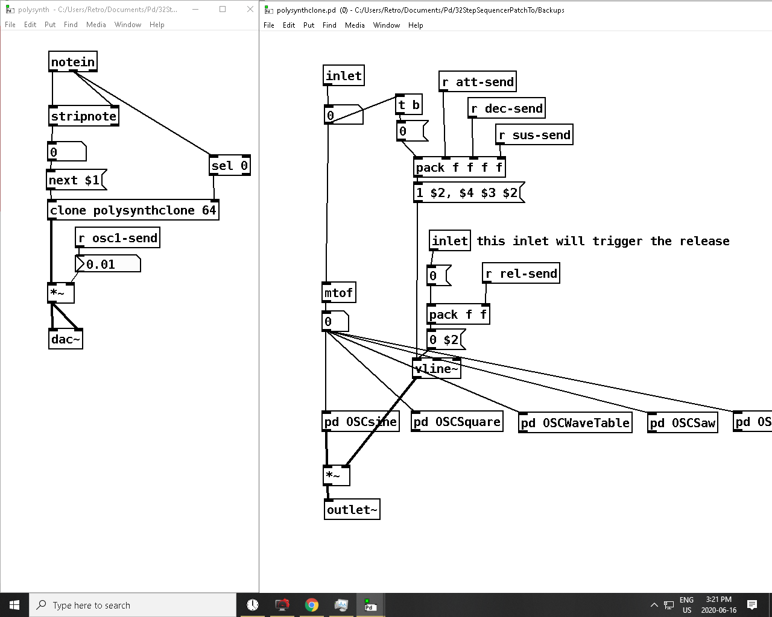
Task: Open the clock app taskbar icon
Action: 253,605
